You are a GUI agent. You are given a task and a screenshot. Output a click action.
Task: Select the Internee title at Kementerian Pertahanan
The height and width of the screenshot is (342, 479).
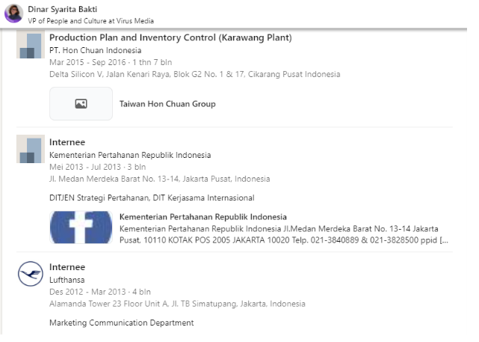(67, 142)
